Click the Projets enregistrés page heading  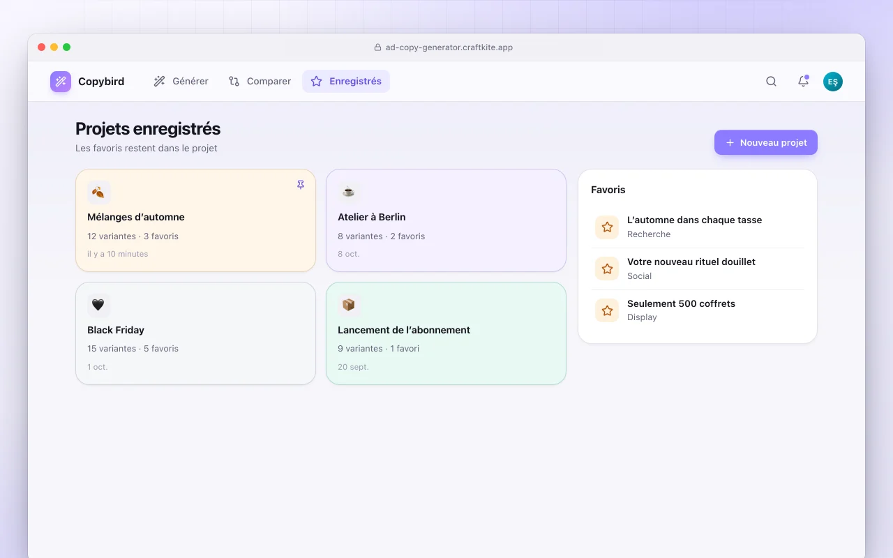coord(148,129)
